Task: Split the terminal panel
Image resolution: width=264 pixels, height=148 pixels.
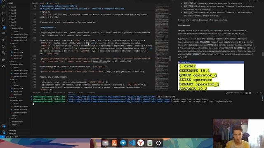Action: pyautogui.click(x=247, y=93)
